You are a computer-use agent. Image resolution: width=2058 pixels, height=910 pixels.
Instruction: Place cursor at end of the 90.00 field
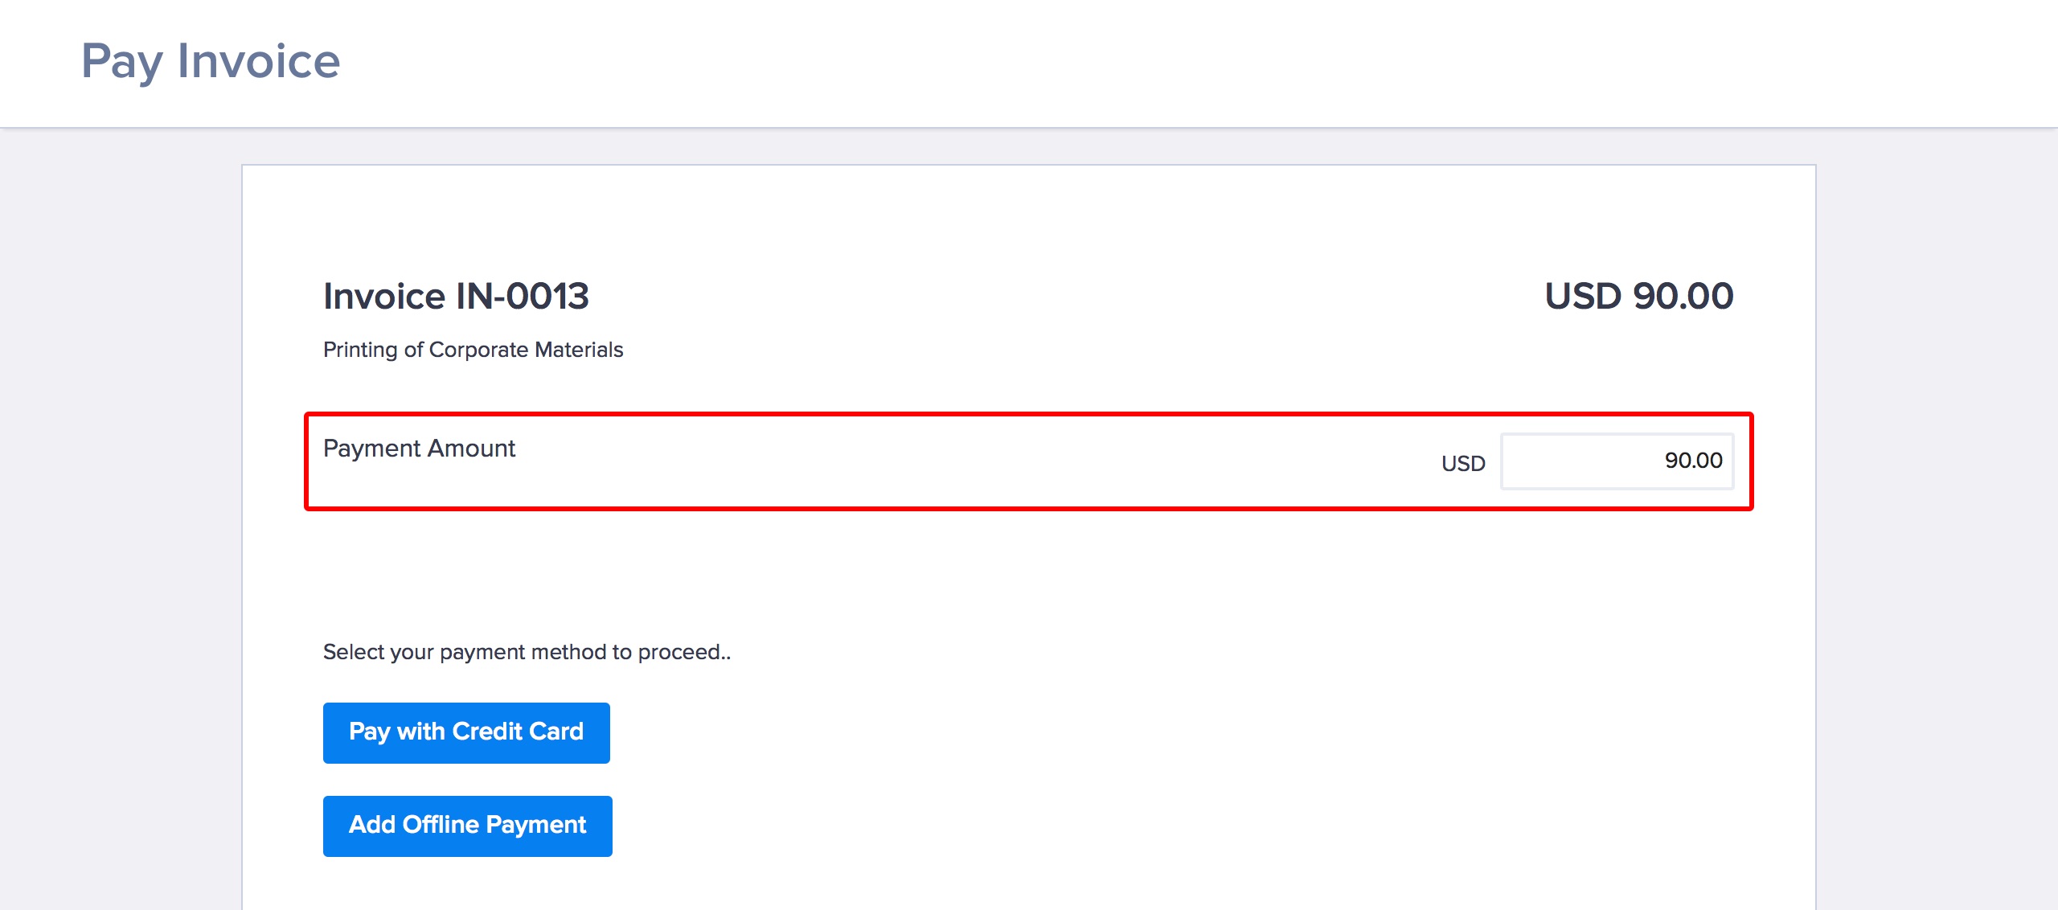[1720, 461]
